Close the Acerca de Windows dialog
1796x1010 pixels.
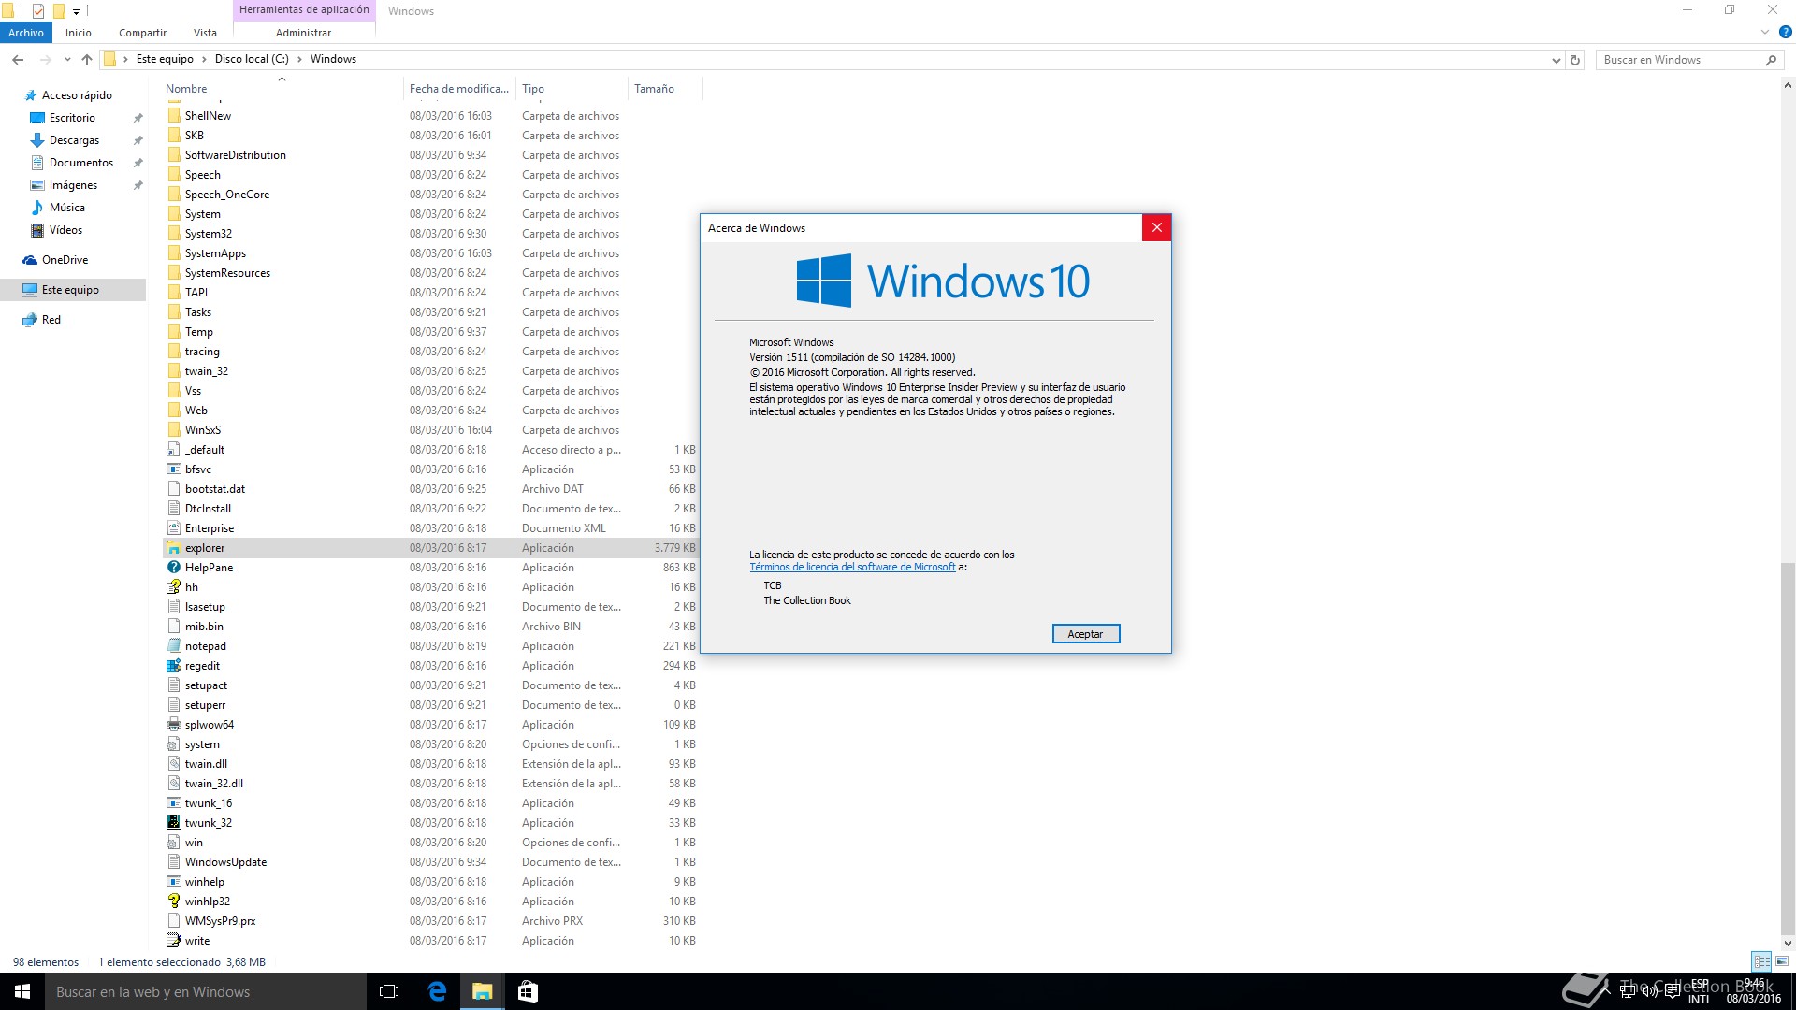click(1156, 227)
